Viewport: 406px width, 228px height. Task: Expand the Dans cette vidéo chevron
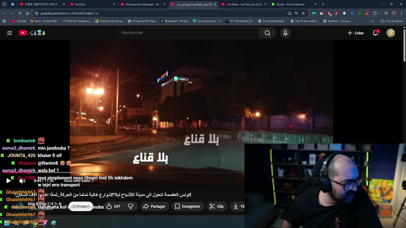[x=92, y=181]
